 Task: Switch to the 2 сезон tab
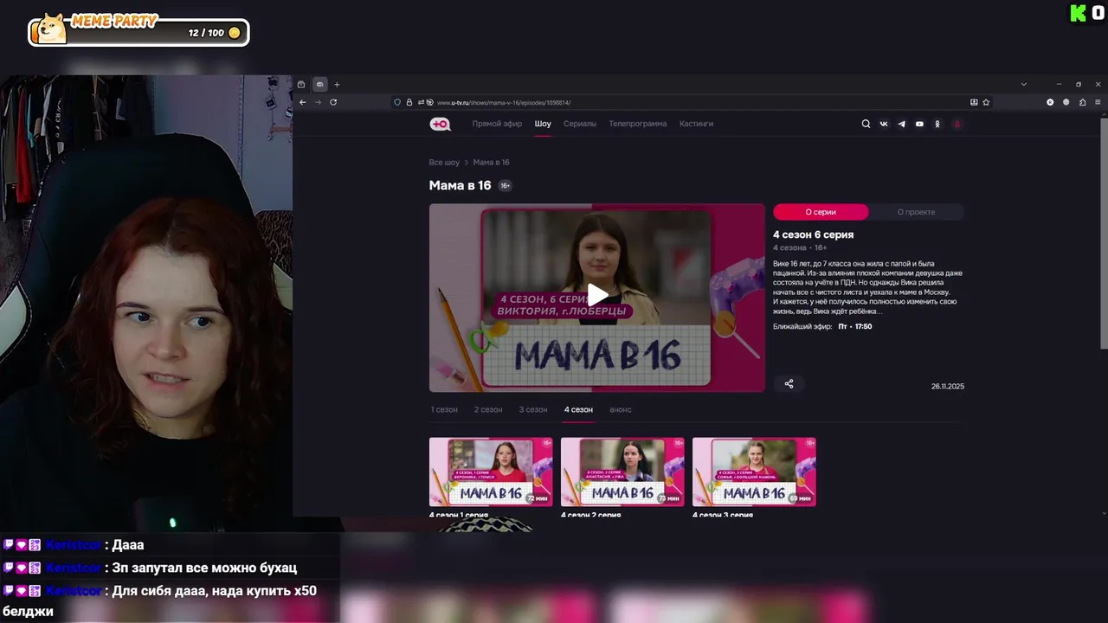coord(488,409)
